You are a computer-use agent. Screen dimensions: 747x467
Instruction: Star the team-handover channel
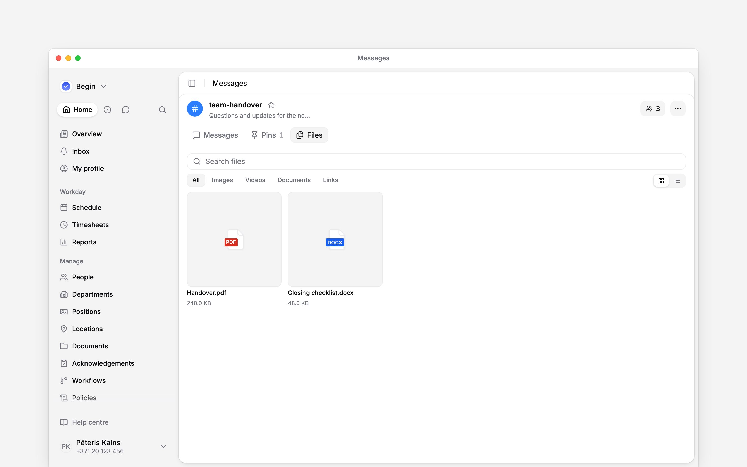tap(271, 105)
